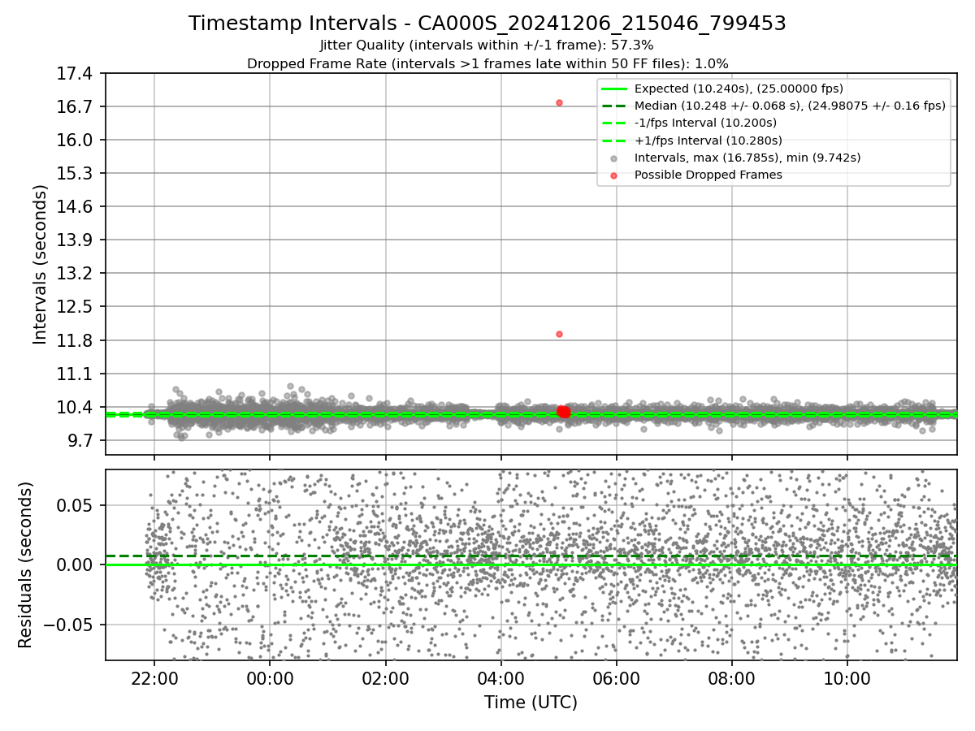Click the 'Time (UTC)' x-axis label

point(531,703)
